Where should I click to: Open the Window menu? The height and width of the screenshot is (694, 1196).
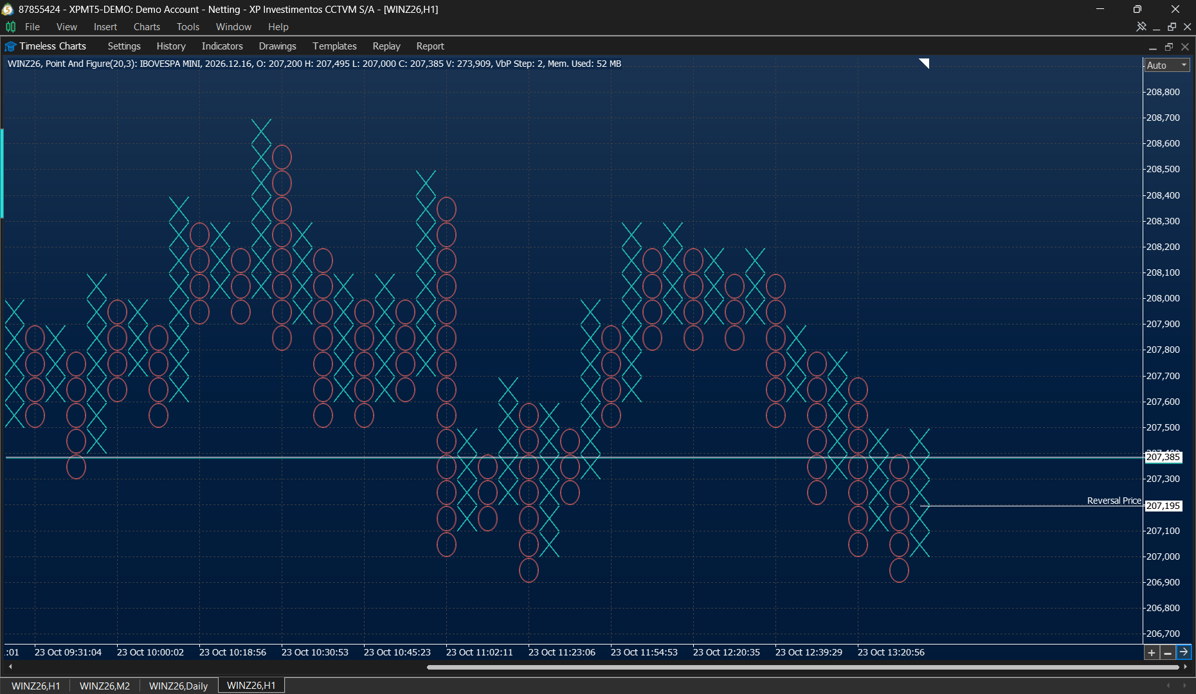pos(233,26)
